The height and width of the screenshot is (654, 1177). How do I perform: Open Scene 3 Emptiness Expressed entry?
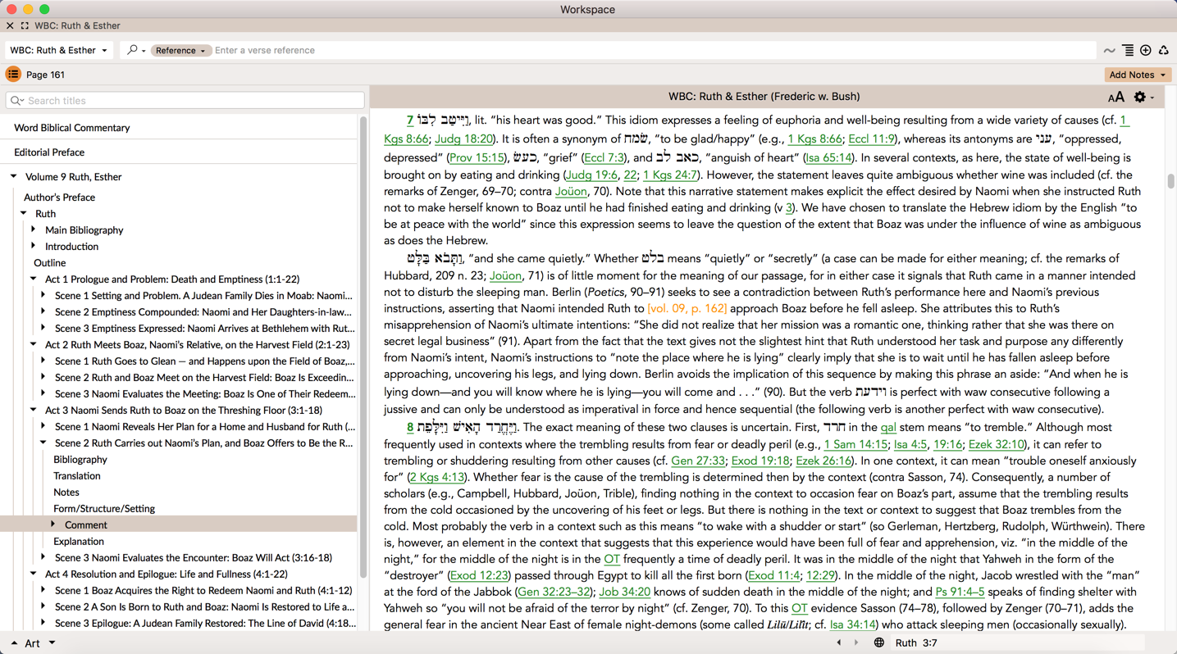tap(204, 329)
